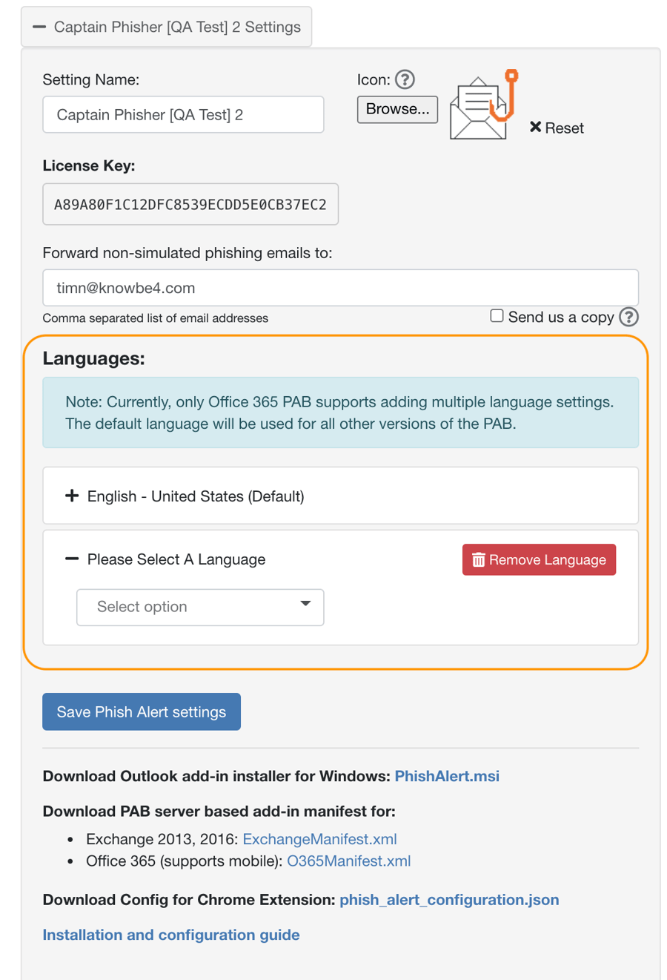This screenshot has width=667, height=980.
Task: Expand English - United States (Default) language
Action: tap(72, 496)
